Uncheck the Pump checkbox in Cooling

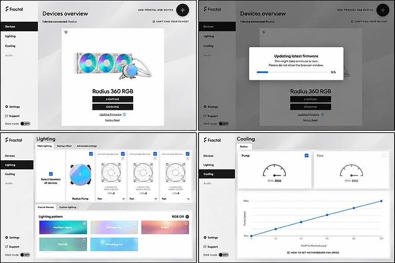[306, 156]
